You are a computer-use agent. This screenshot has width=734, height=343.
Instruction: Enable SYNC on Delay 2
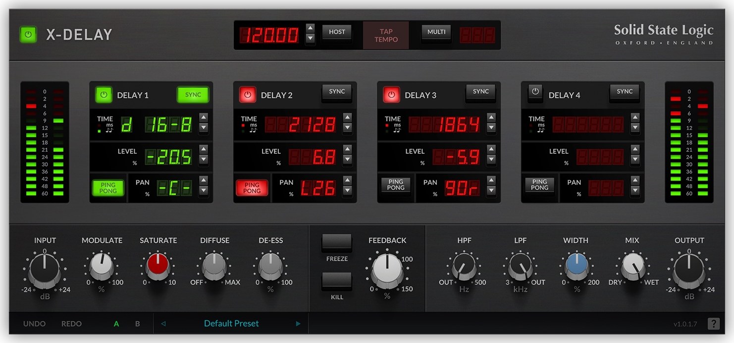[337, 92]
